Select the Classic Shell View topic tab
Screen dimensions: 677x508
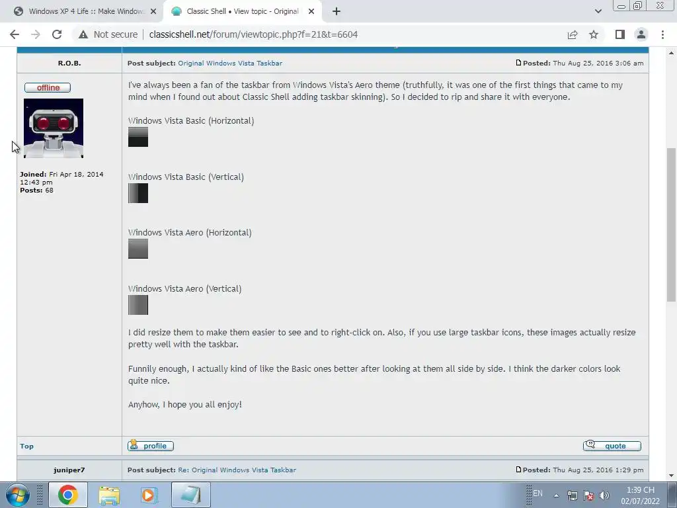(x=242, y=12)
